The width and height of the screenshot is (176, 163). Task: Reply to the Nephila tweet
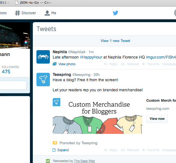pyautogui.click(x=111, y=64)
